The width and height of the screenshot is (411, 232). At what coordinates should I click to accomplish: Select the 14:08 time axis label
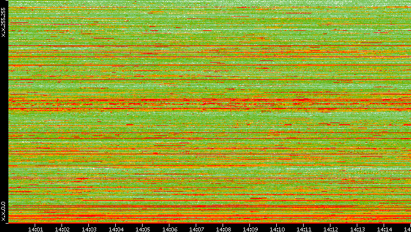click(x=223, y=229)
